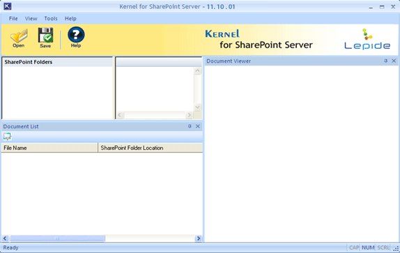Click the left arrow of the folder pane's horizontal scrollbar
This screenshot has width=400, height=253.
(x=121, y=115)
